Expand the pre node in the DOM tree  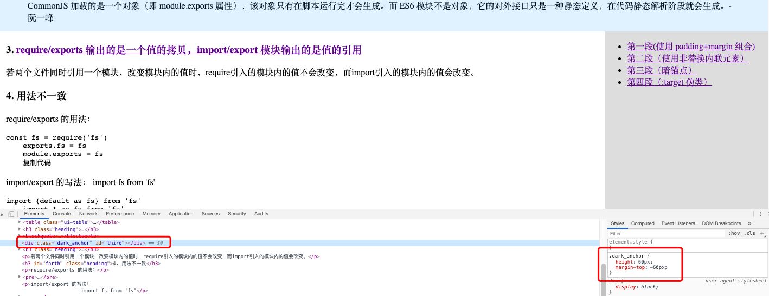[20, 277]
